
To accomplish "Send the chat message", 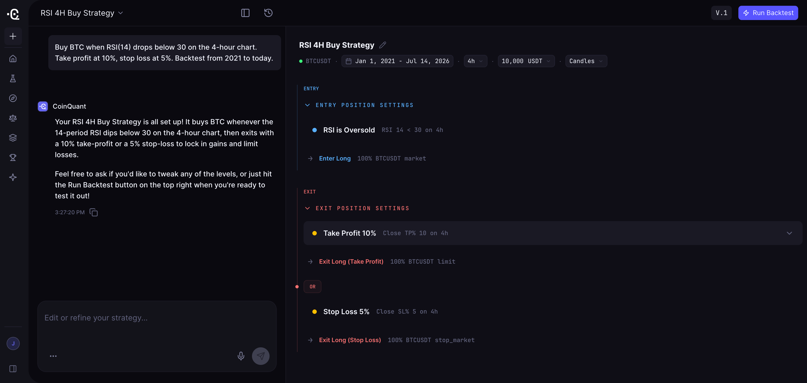I will pos(261,356).
